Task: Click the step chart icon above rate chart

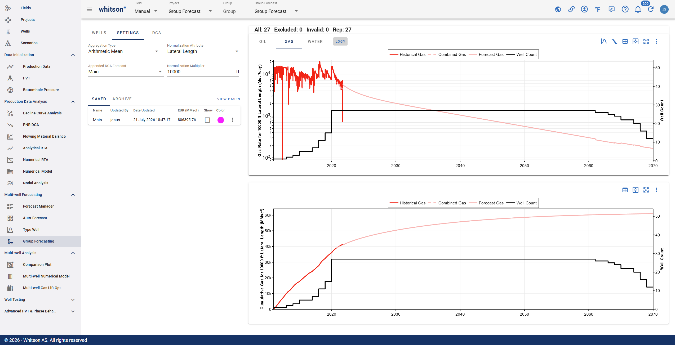Action: pyautogui.click(x=614, y=42)
